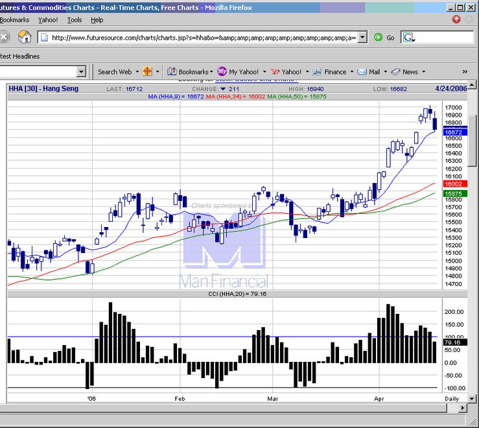Expand the Yahoo! dropdown arrow

[307, 72]
